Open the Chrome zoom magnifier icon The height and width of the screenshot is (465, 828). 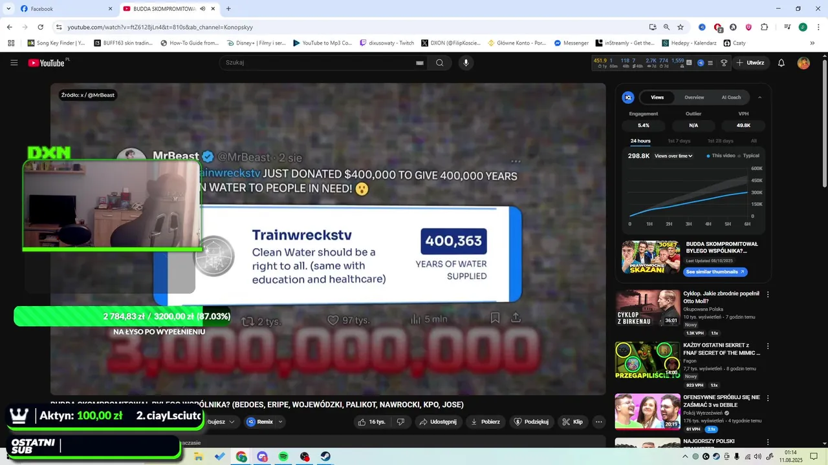tap(666, 27)
